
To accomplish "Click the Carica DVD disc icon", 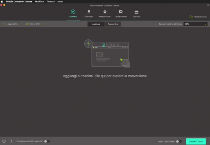I will 27,24.
